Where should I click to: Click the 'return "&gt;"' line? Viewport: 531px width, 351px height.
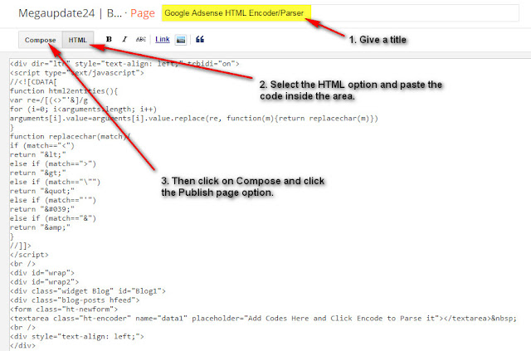click(38, 173)
